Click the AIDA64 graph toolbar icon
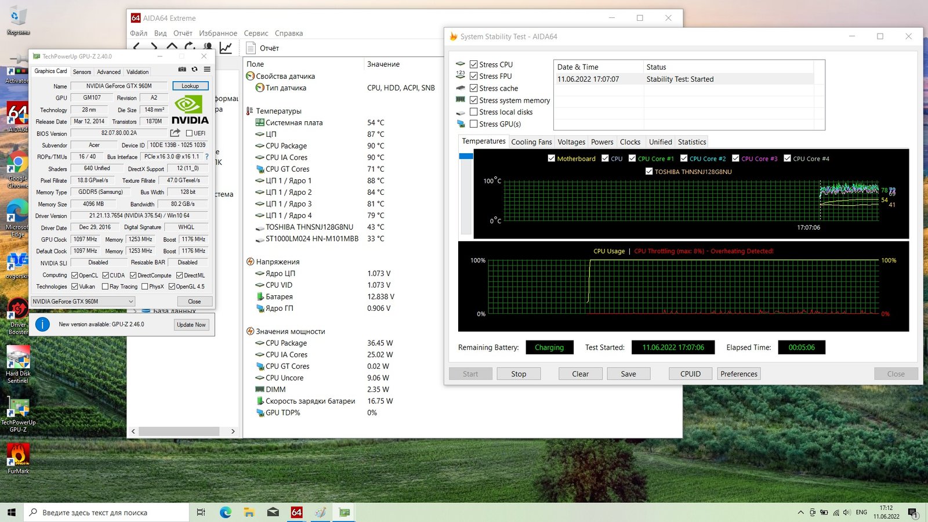This screenshot has height=522, width=928. (x=226, y=48)
